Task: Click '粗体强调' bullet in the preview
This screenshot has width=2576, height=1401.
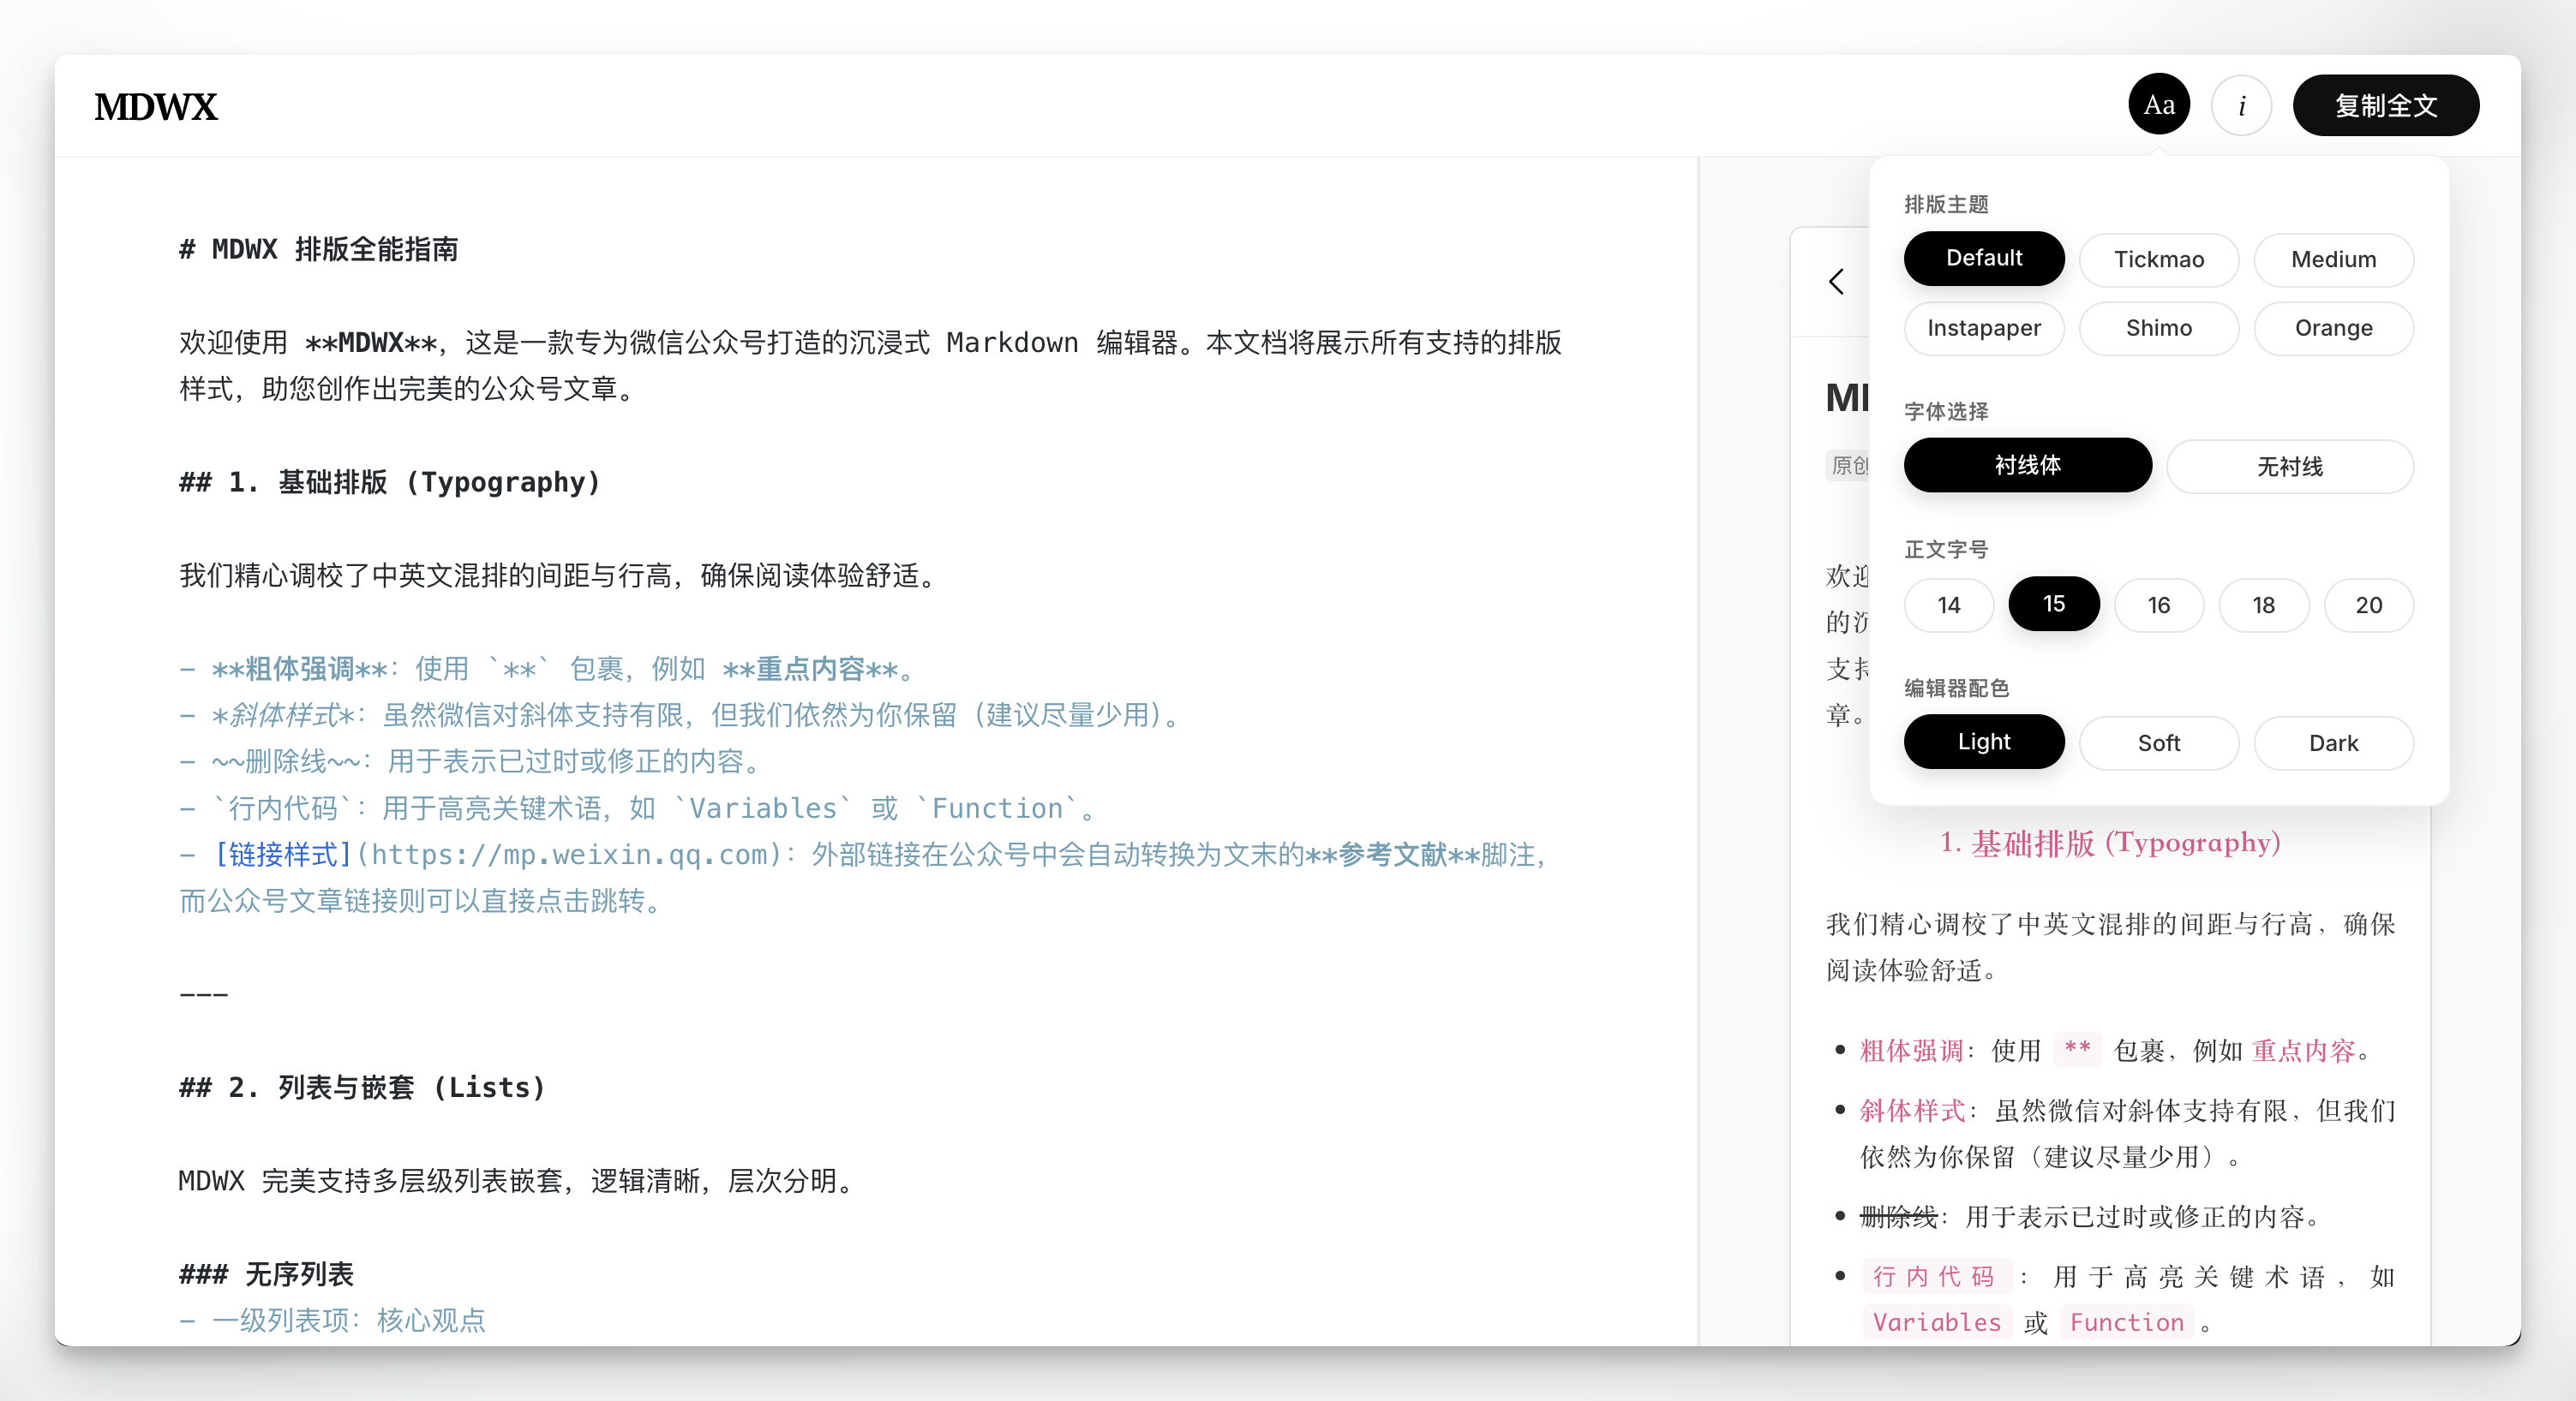Action: (x=1911, y=1050)
